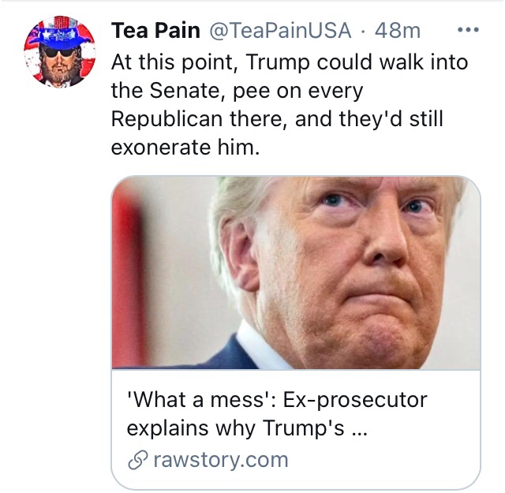Screen dimensions: 505x493
Task: Open the 48m timestamp permalink
Action: (398, 31)
